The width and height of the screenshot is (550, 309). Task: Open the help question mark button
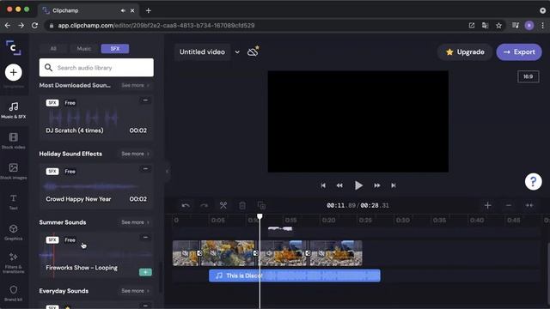point(533,181)
